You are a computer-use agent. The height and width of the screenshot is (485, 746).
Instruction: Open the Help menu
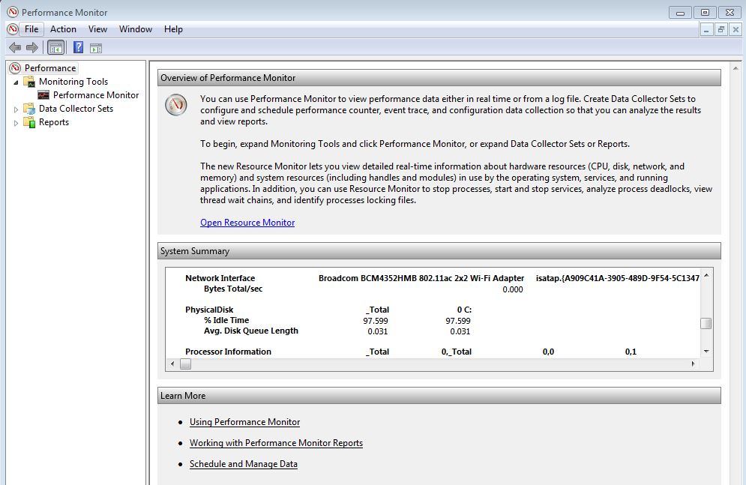[173, 29]
